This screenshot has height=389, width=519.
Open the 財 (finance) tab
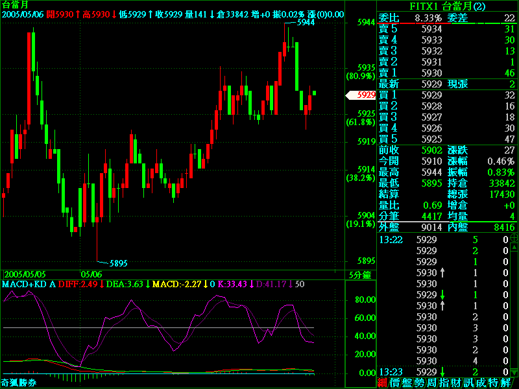pyautogui.click(x=456, y=383)
